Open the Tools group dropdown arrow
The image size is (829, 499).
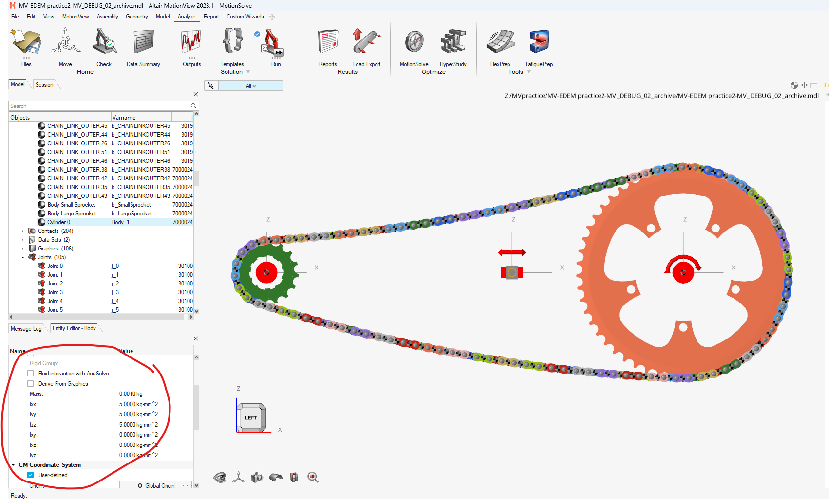[x=529, y=72]
